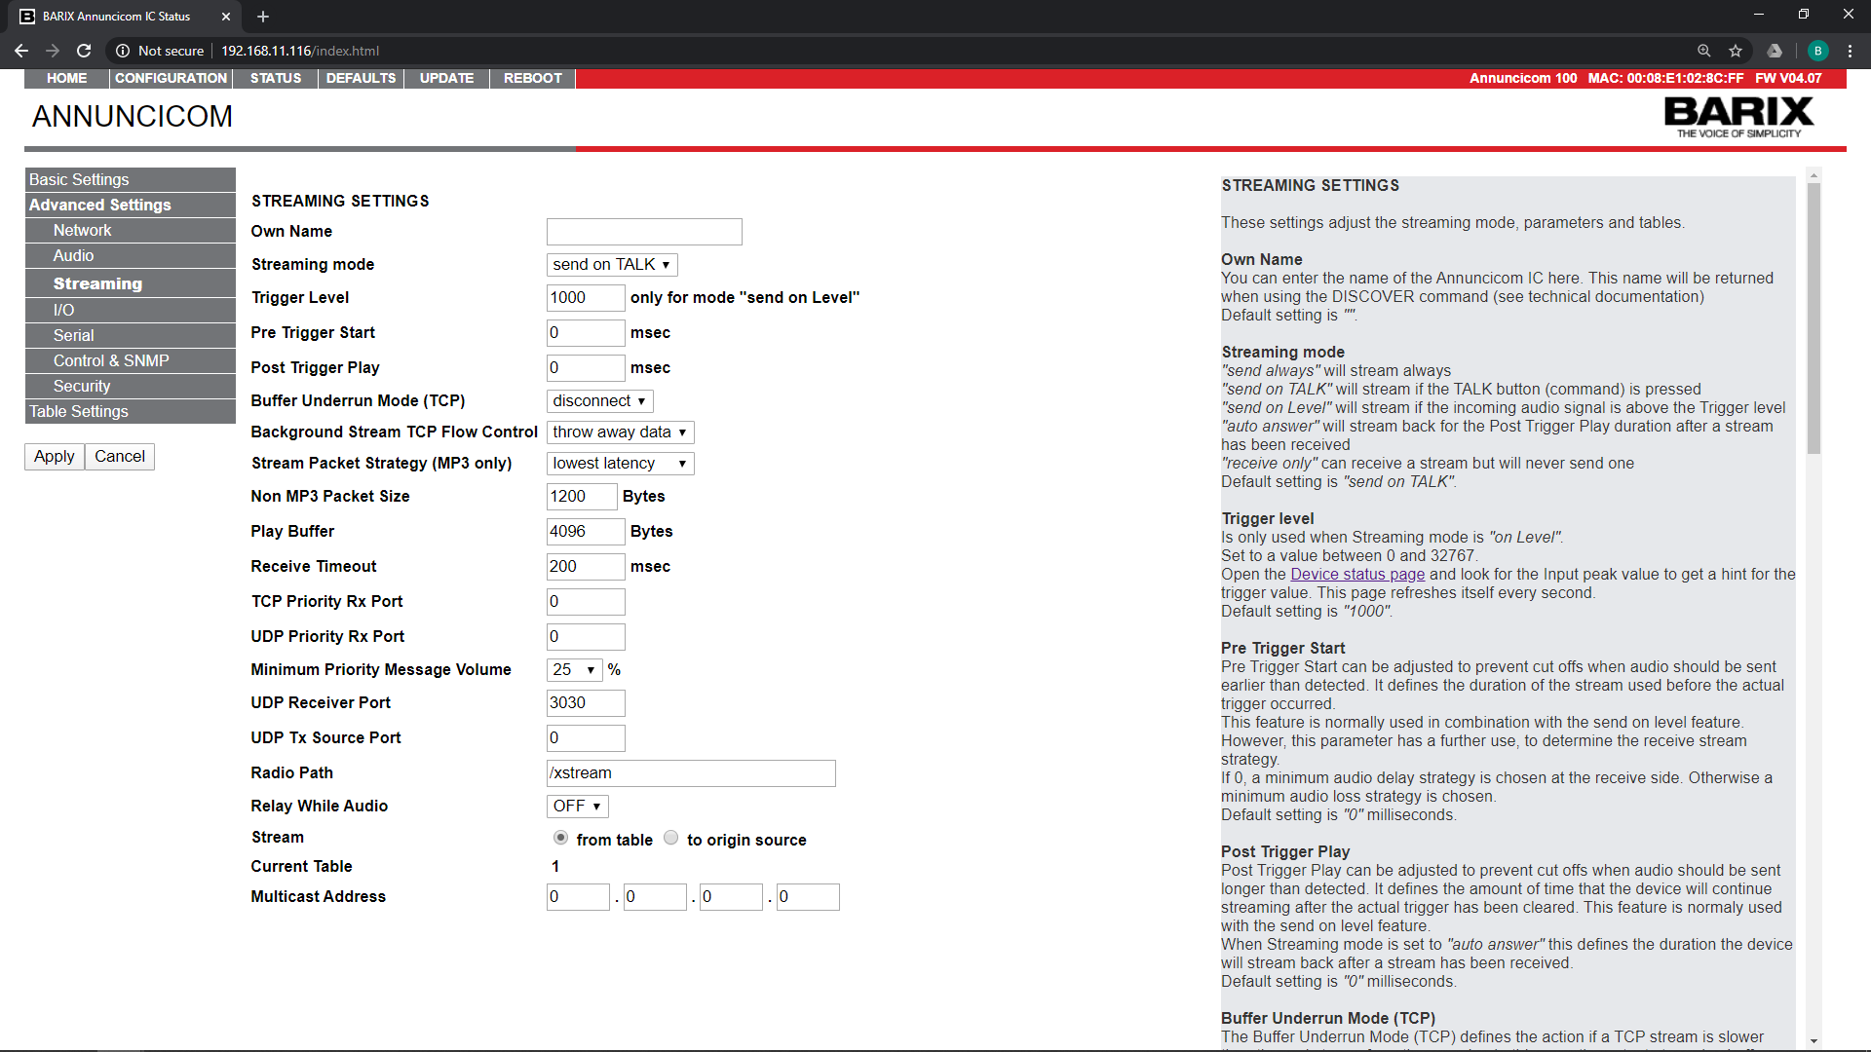Follow the Device status page link

[x=1357, y=575]
